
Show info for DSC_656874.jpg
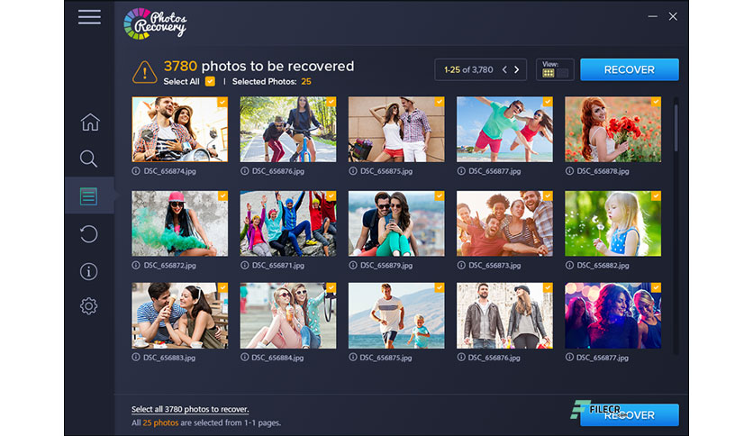136,171
